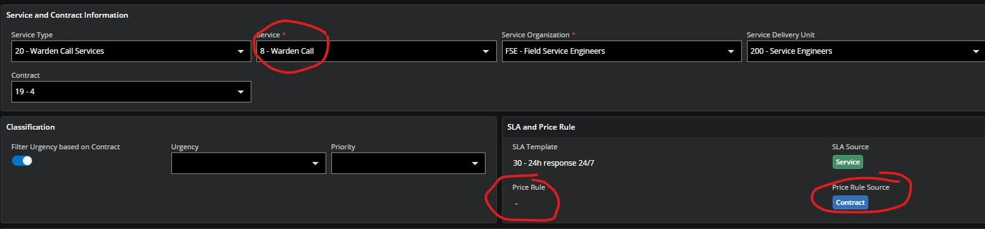Open the 'FSE - Field Service Engineers' selection
The image size is (985, 229).
pos(621,51)
